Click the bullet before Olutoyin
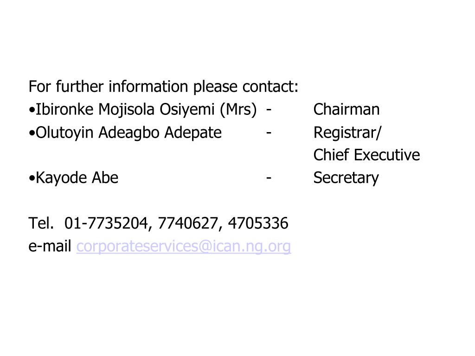 [x=32, y=133]
